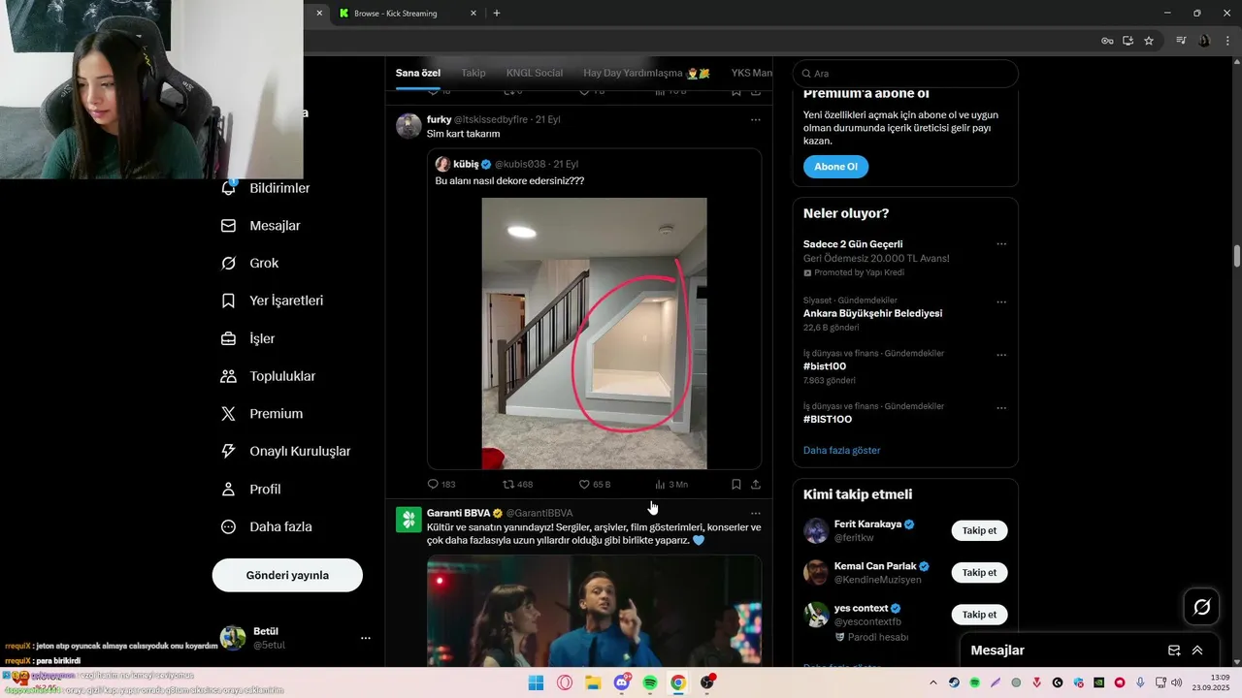Compose new message icon in Mesajlar bar

pyautogui.click(x=1174, y=650)
